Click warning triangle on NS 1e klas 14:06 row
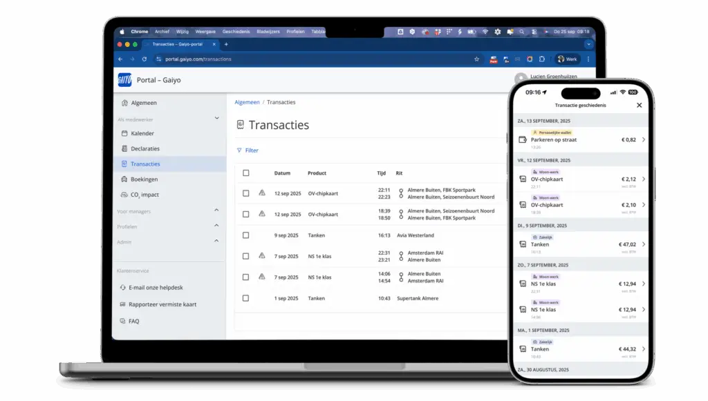708x401 pixels. point(262,277)
